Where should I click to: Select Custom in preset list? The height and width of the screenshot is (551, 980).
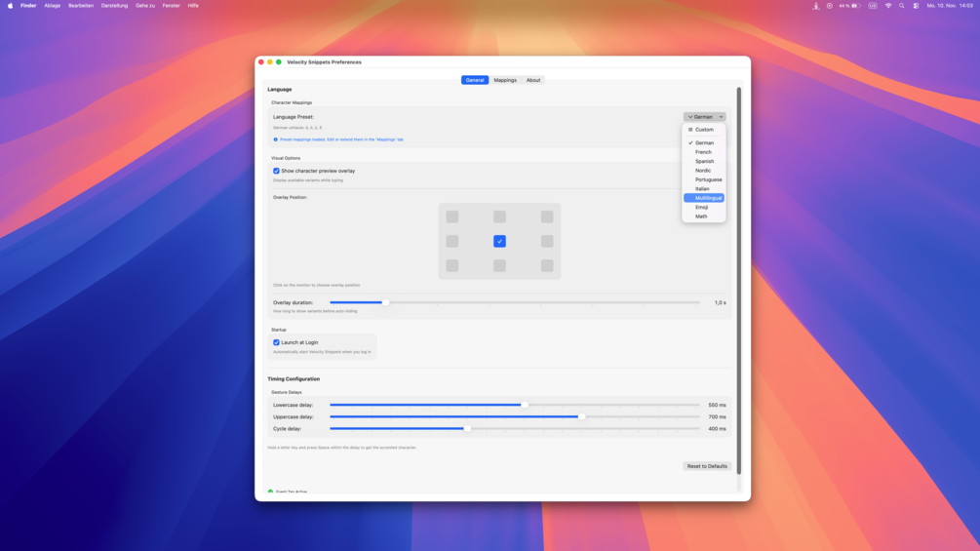[704, 130]
